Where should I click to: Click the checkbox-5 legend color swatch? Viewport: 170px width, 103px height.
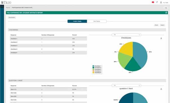tap(93, 73)
